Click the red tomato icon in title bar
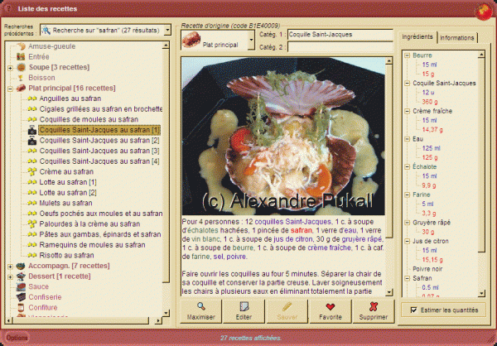This screenshot has width=497, height=346. (x=480, y=11)
